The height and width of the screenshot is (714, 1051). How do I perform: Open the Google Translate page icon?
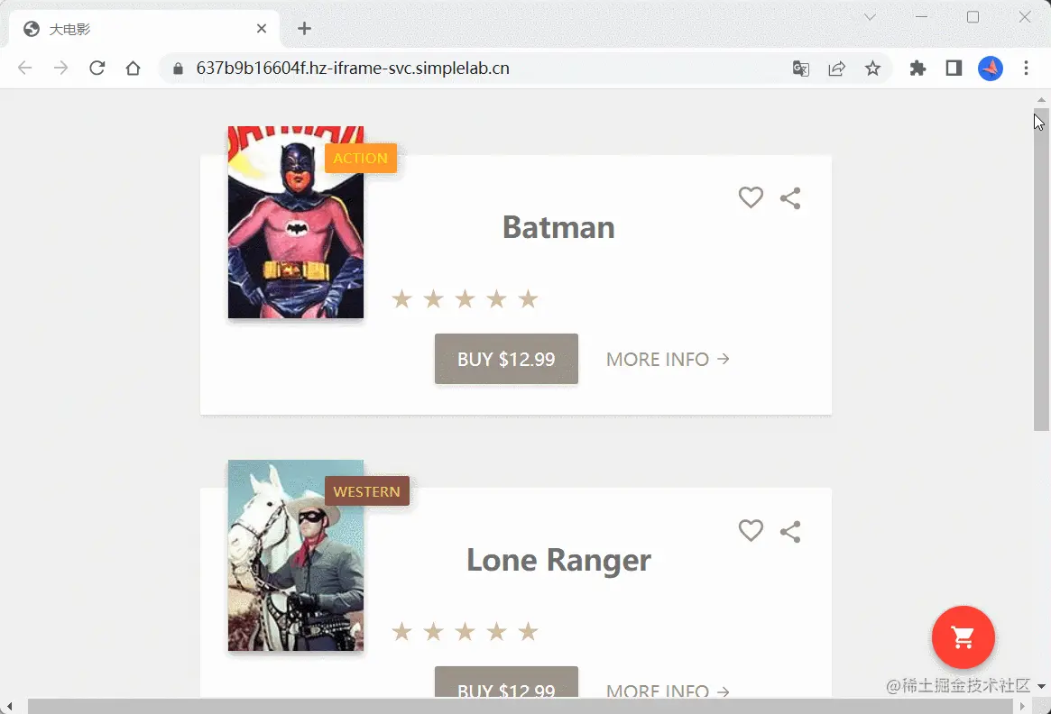click(801, 69)
